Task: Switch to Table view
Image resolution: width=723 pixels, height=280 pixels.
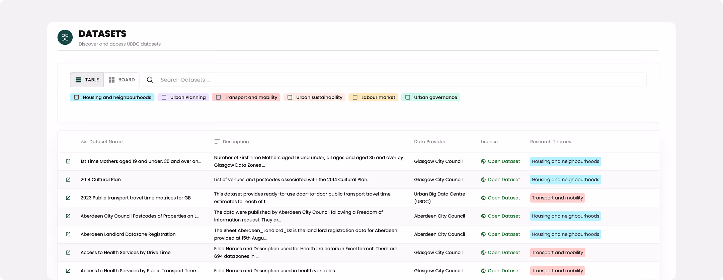Action: (87, 80)
